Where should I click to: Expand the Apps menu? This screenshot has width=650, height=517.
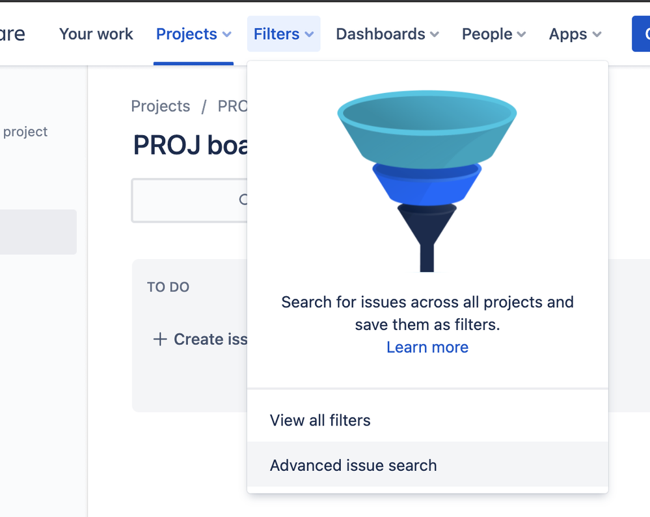pyautogui.click(x=575, y=34)
